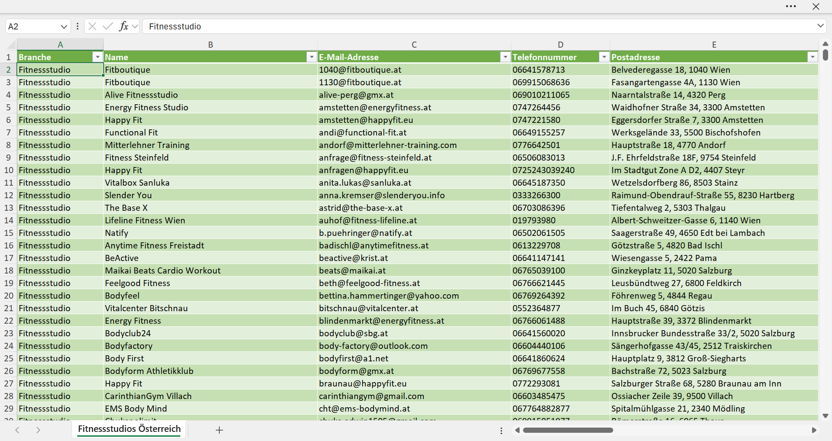
Task: Select cell amstetten@happyfit.eu
Action: click(414, 120)
